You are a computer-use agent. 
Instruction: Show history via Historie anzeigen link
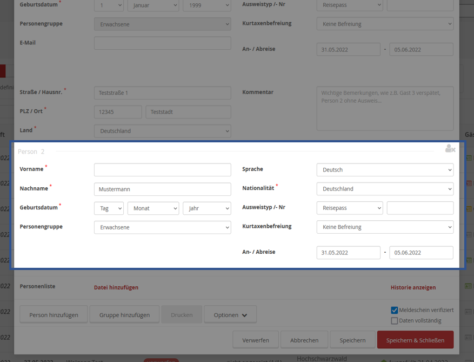coord(413,288)
